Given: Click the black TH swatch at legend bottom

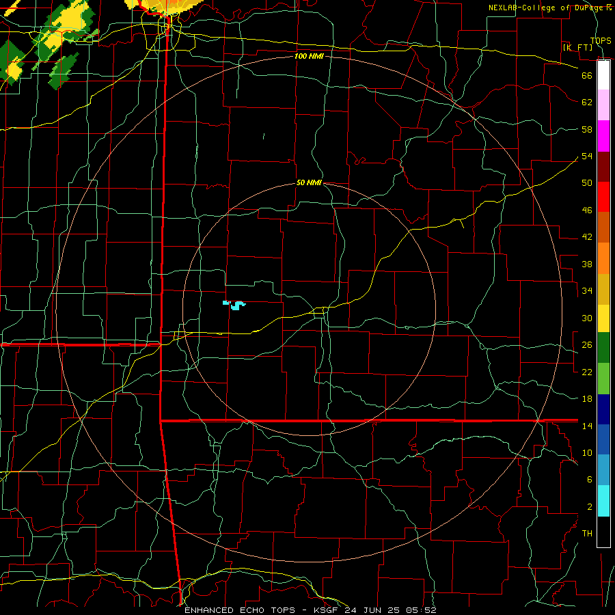Looking at the screenshot, I should 603,532.
